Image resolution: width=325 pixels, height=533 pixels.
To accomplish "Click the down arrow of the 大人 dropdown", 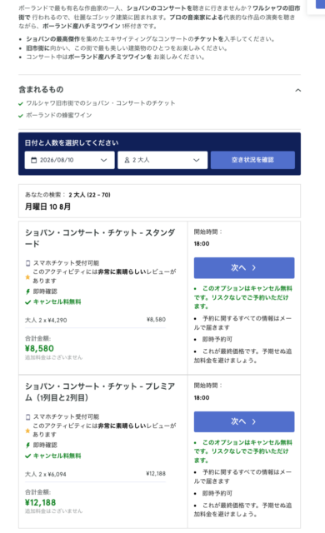I will click(x=196, y=160).
